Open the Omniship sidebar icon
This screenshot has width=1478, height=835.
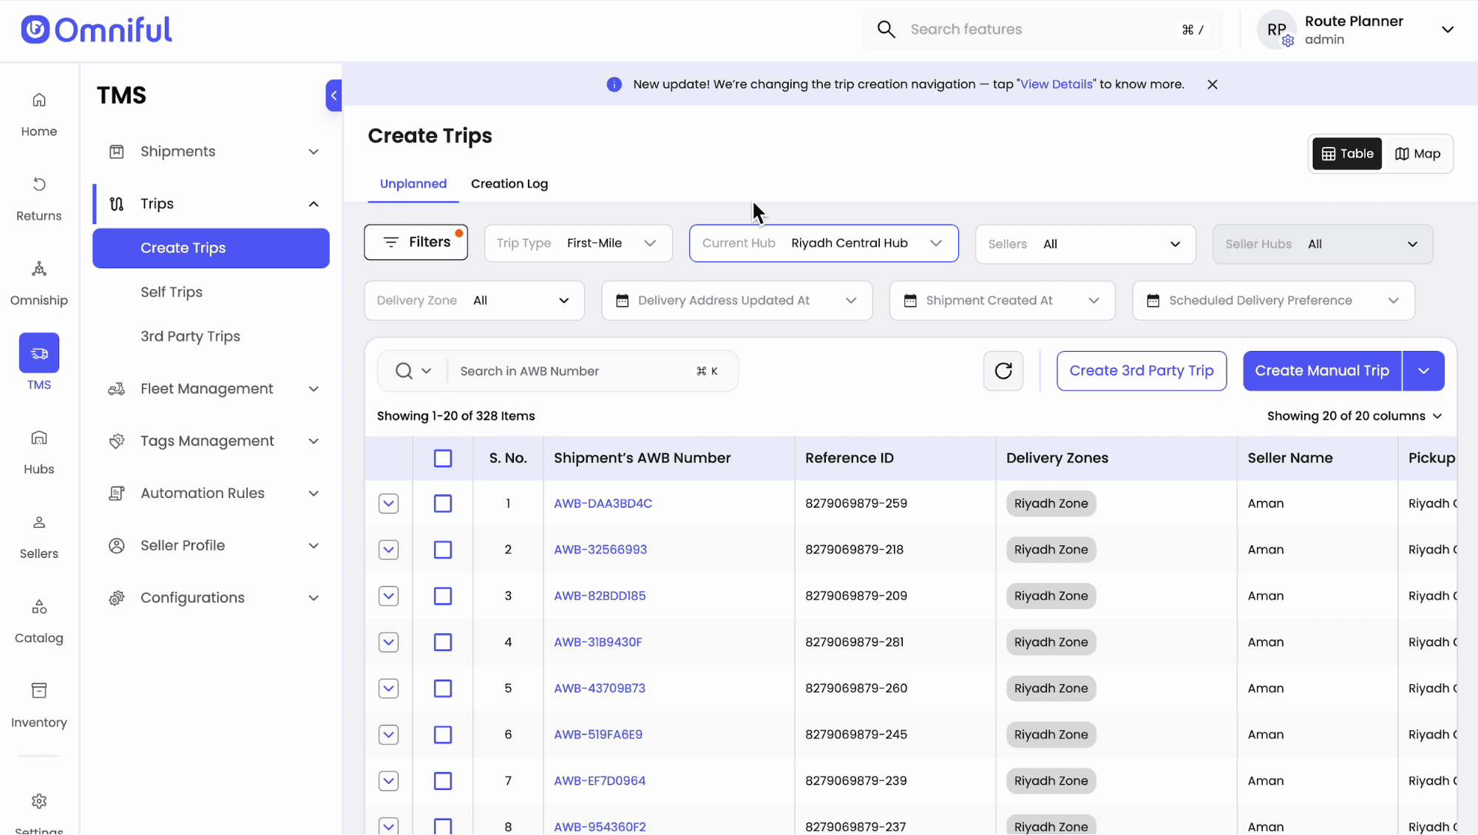tap(39, 269)
